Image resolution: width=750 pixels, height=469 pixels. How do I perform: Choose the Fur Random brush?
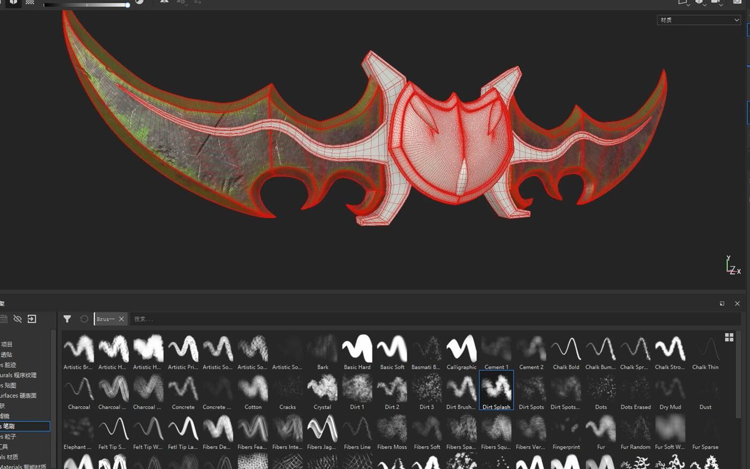pyautogui.click(x=636, y=432)
